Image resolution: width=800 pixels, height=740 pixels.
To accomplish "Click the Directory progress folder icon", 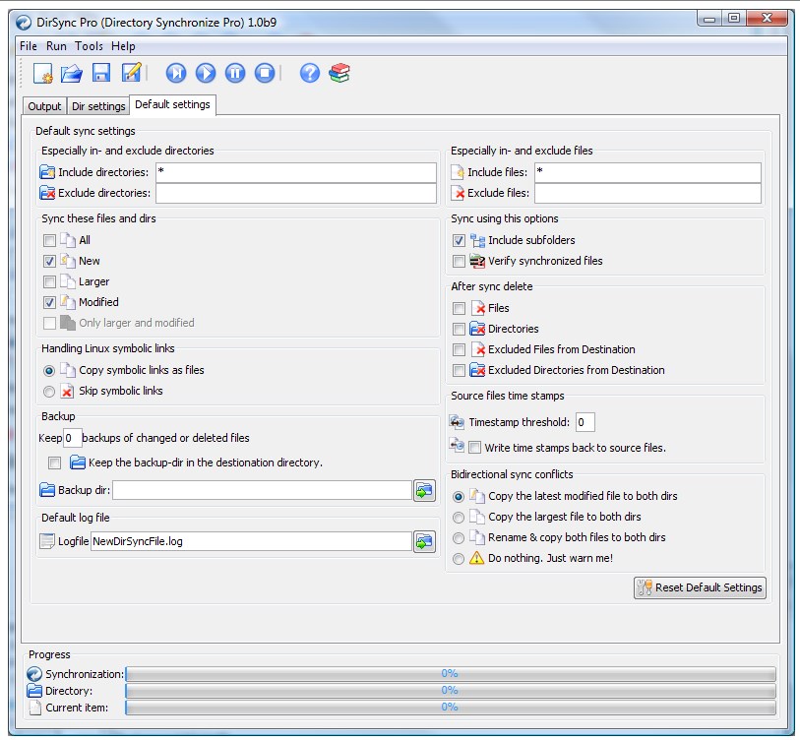I will (x=34, y=691).
